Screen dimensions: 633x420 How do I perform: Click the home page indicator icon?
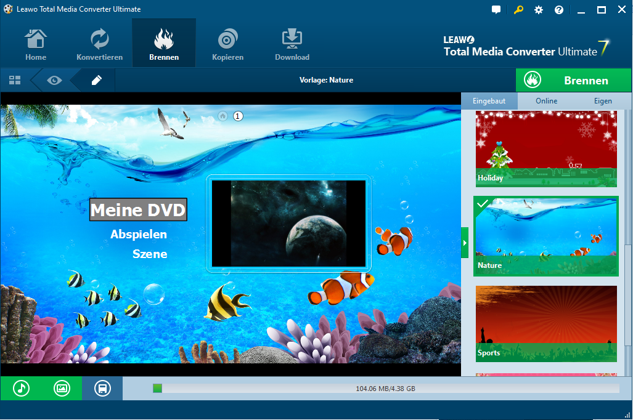click(x=223, y=116)
